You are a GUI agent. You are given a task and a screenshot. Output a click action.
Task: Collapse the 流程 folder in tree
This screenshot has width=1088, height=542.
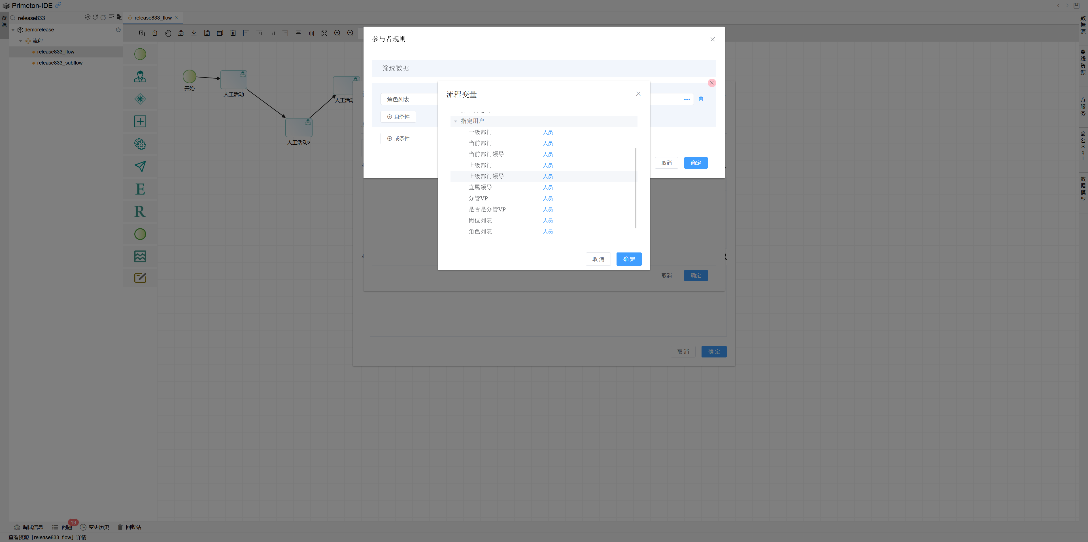21,41
